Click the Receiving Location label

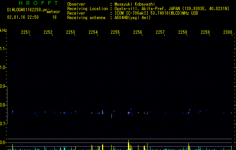coord(87,9)
